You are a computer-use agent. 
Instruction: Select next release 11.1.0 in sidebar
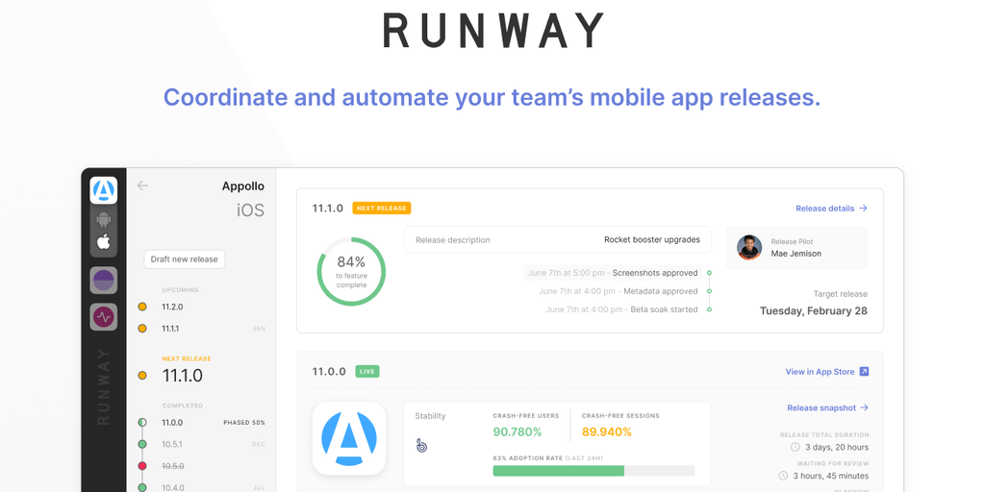point(182,376)
